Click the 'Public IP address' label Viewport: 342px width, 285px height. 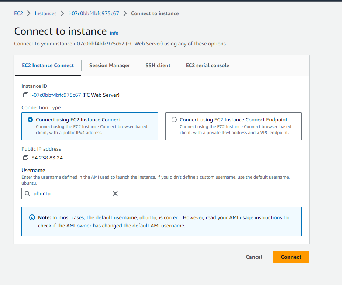click(41, 149)
